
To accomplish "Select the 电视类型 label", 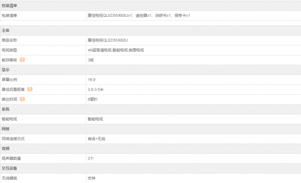I will 9,50.
